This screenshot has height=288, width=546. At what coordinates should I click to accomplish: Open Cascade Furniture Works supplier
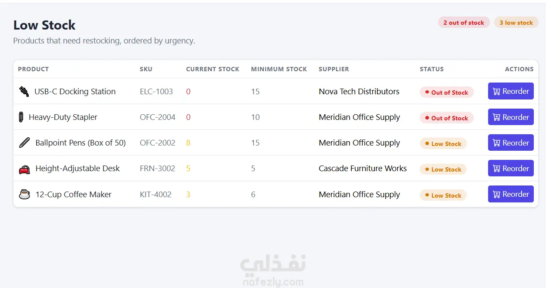[x=363, y=169]
